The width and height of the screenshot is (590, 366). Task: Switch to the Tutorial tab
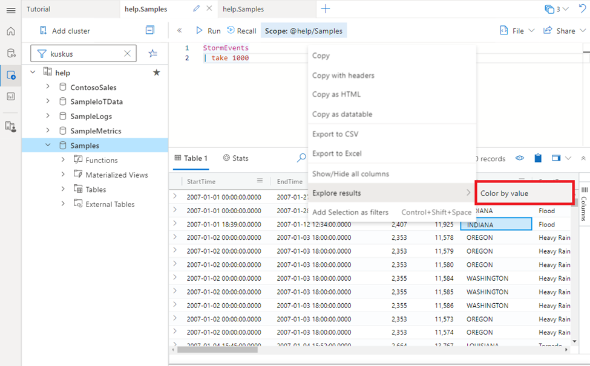coord(38,9)
